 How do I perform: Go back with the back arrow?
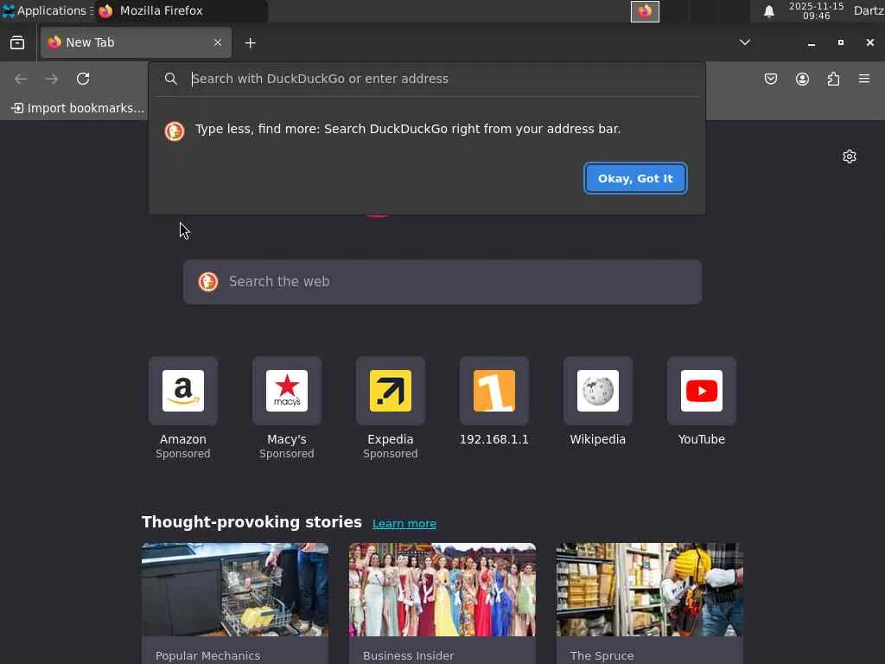[21, 79]
